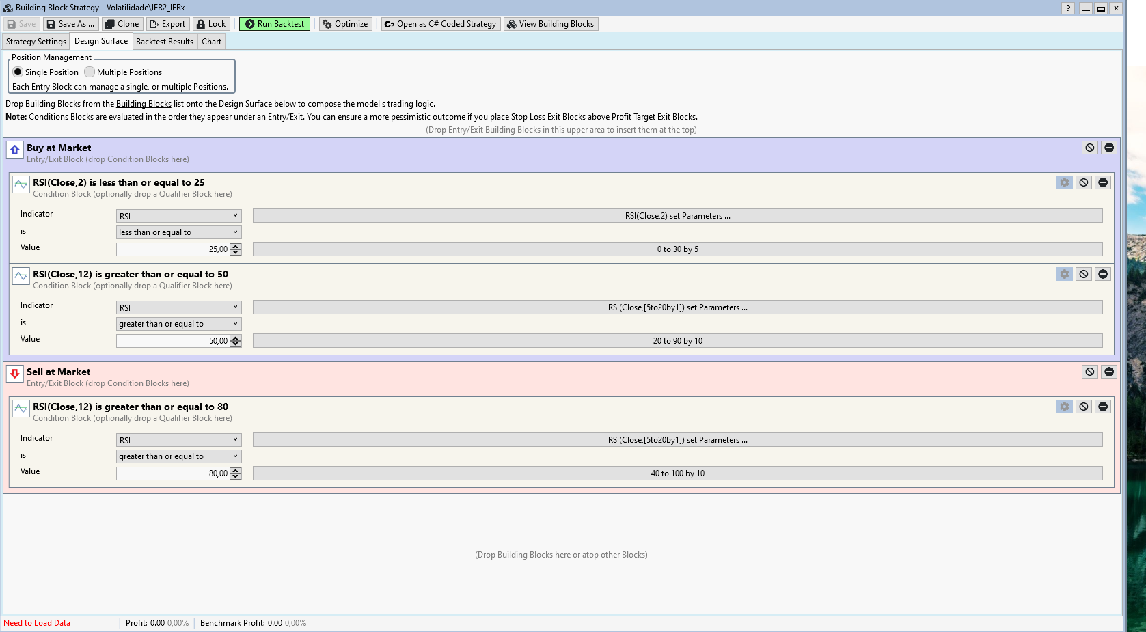This screenshot has width=1146, height=632.
Task: Switch to the Chart tab
Action: click(211, 41)
